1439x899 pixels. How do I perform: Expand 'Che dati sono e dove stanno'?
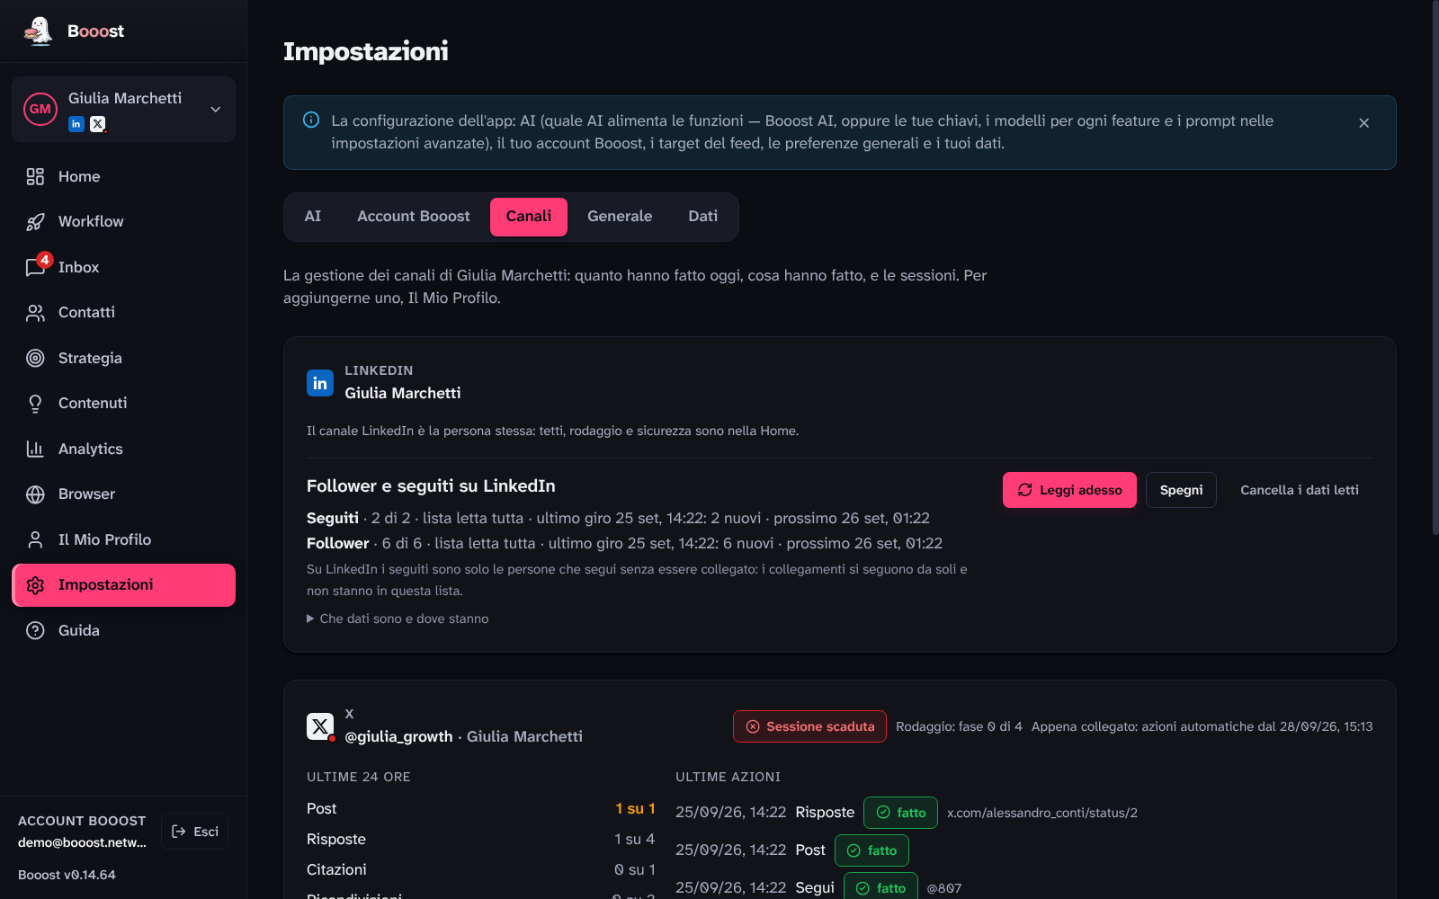[x=398, y=619]
